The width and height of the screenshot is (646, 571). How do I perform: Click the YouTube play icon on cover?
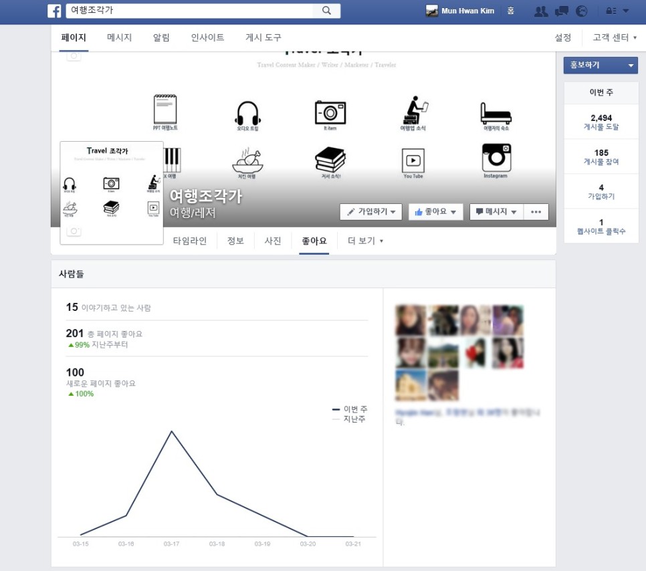pos(413,160)
